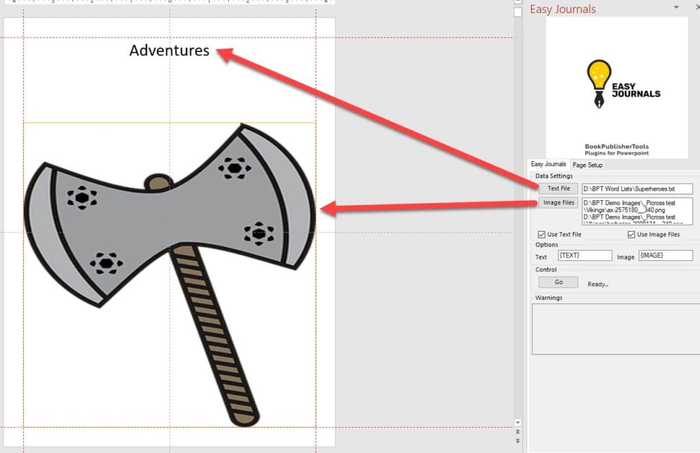Go to next slide with double-down arrow

click(517, 441)
